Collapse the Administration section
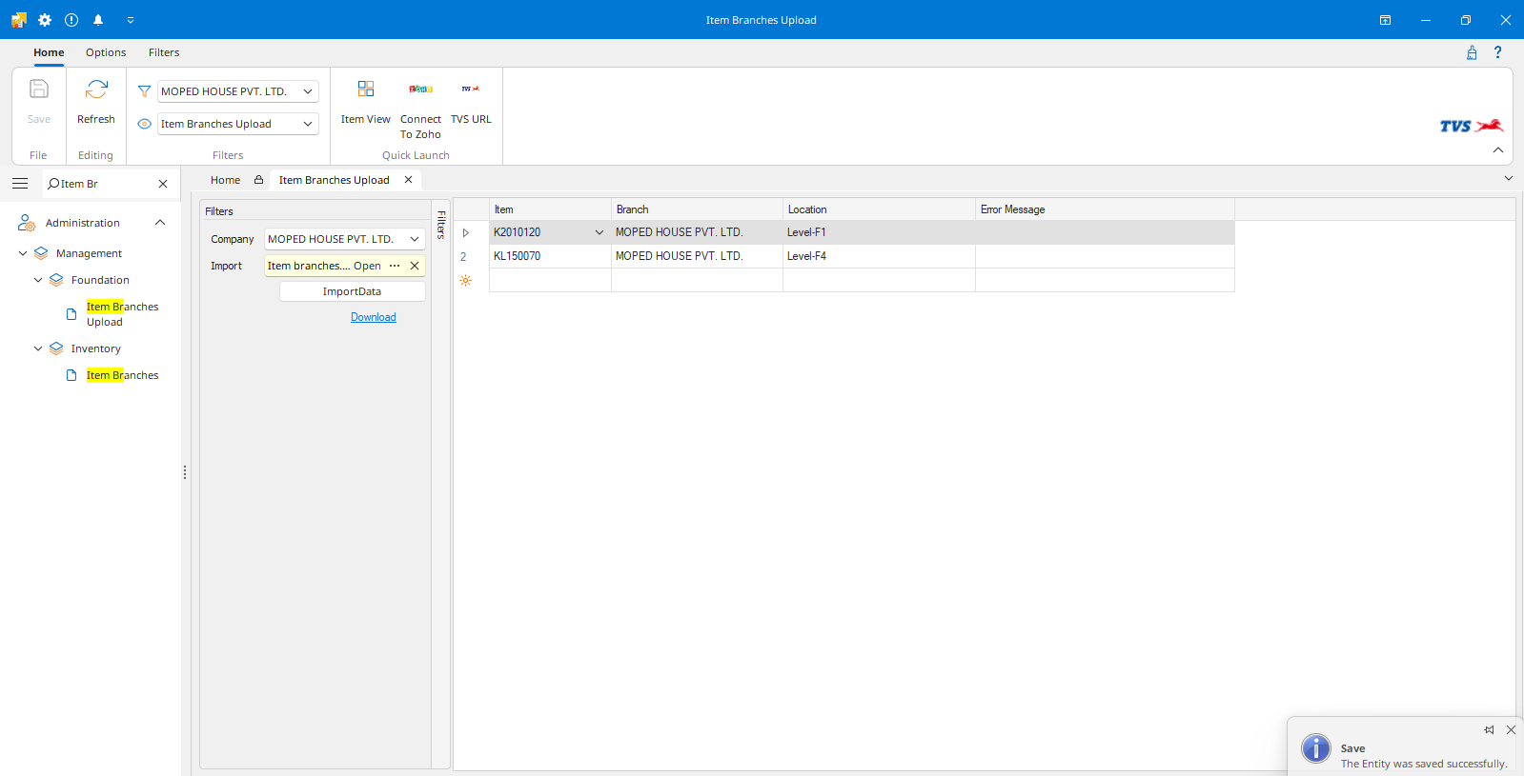The width and height of the screenshot is (1524, 776). 160,223
